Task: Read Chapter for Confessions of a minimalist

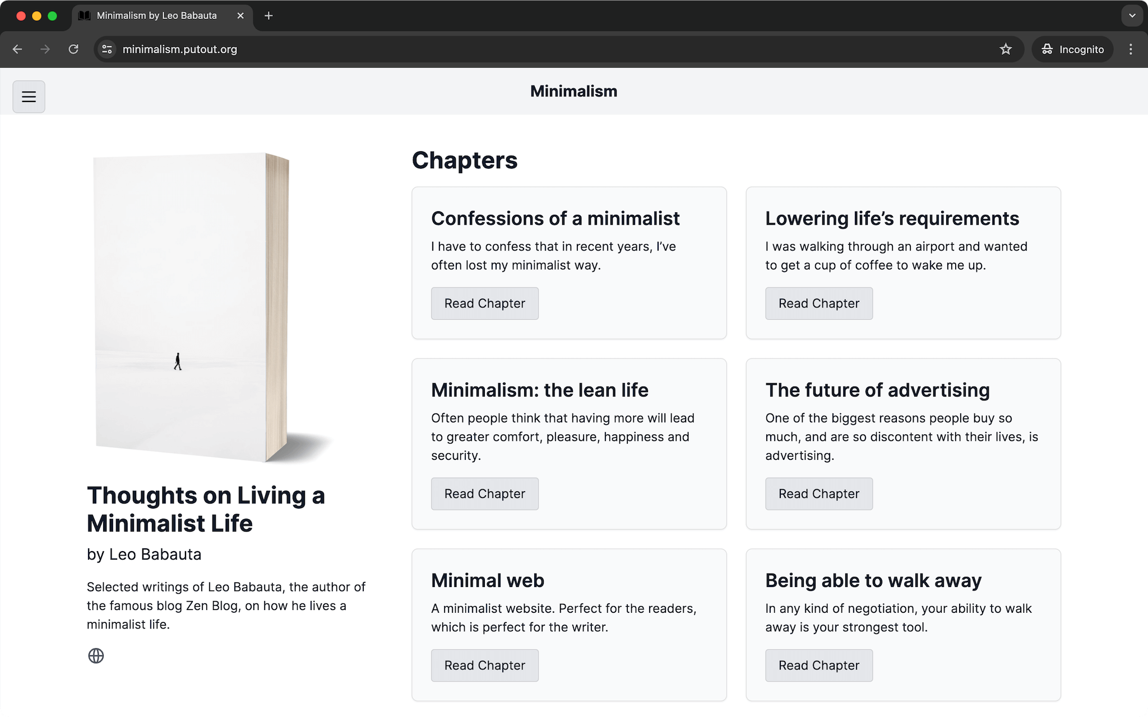Action: (485, 304)
